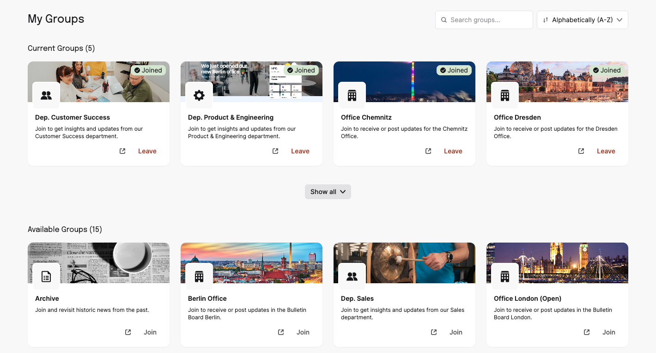
Task: Open Archive group external link icon
Action: coord(128,332)
